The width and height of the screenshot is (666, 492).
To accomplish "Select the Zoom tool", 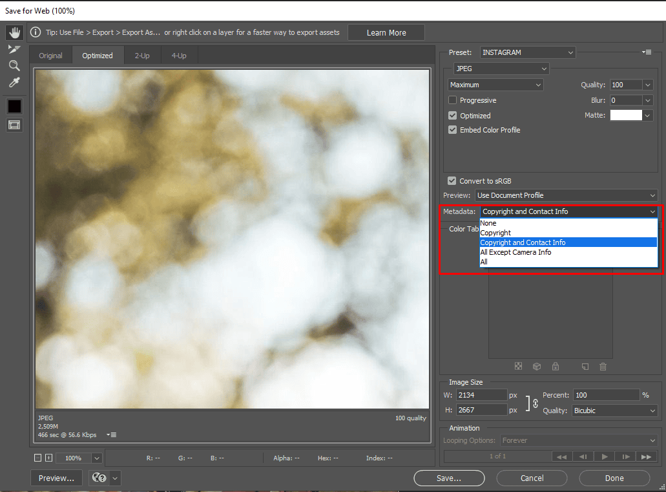I will point(14,65).
